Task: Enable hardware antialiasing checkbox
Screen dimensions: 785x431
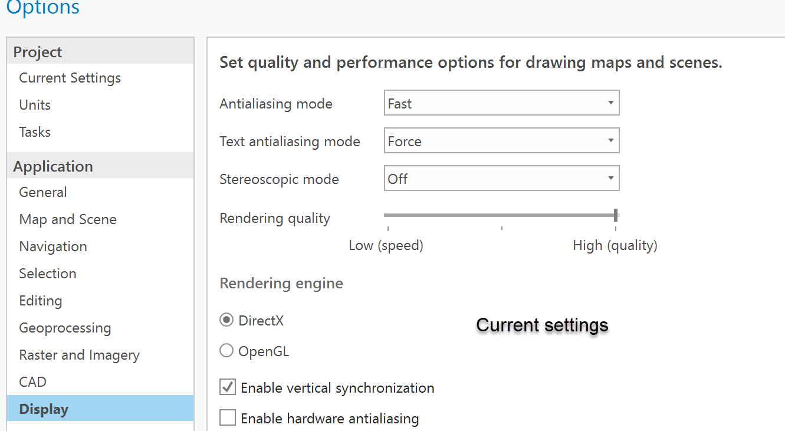Action: coord(228,418)
